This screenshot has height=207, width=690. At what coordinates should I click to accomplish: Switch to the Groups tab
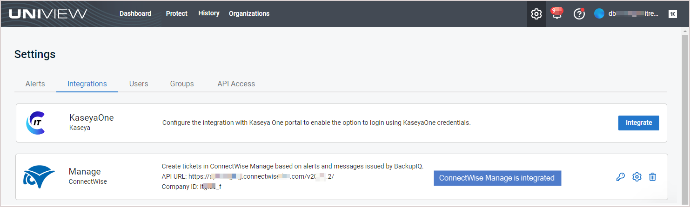[182, 84]
